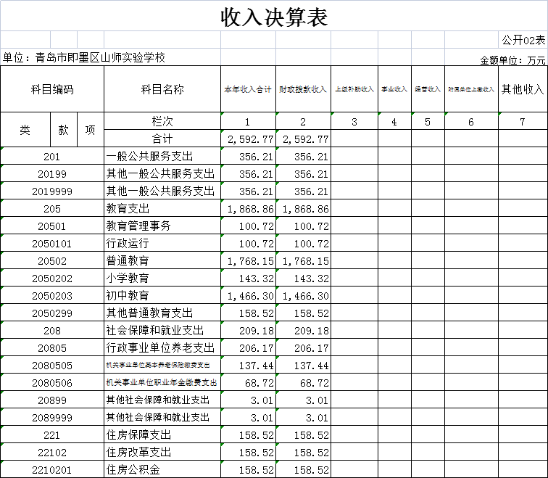Click the 财政拨款收入 column header

pos(303,89)
